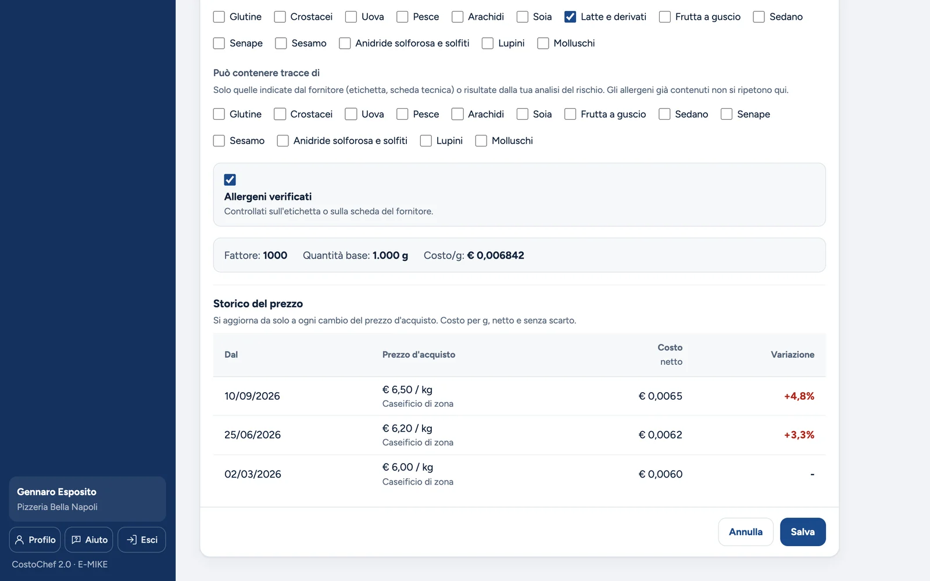Check Anidride solforosa e solfiti contained allergen
This screenshot has height=581, width=930.
(x=345, y=43)
